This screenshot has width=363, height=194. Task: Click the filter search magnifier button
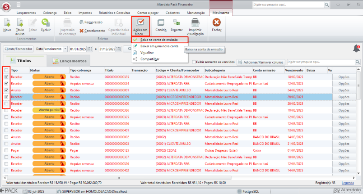tap(130, 49)
